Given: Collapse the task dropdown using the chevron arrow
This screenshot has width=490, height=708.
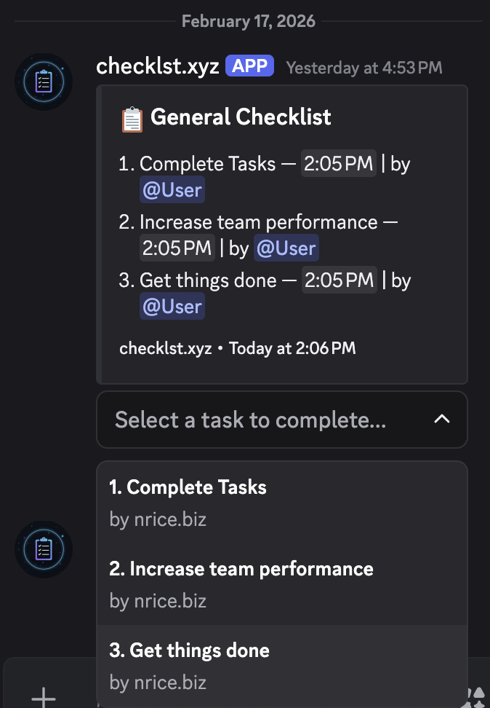Looking at the screenshot, I should pyautogui.click(x=441, y=419).
